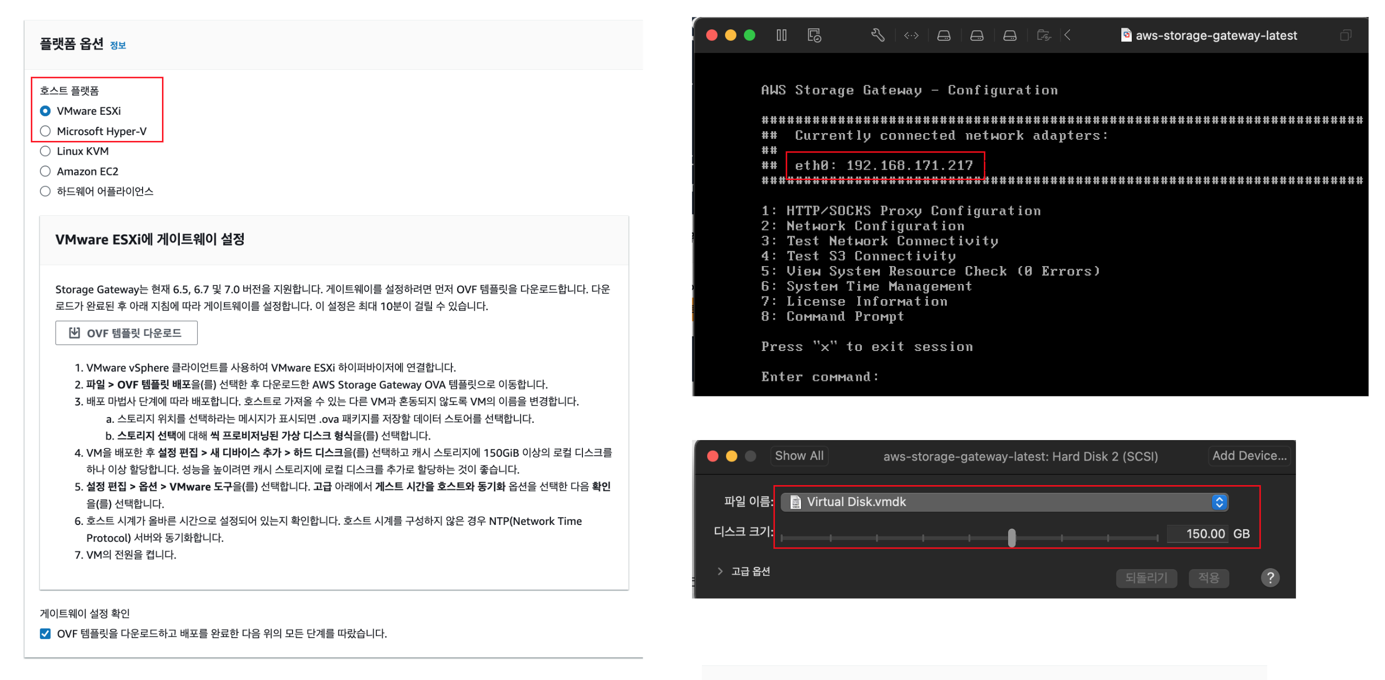Expand the 고급 옵션 disclosure arrow

[720, 571]
